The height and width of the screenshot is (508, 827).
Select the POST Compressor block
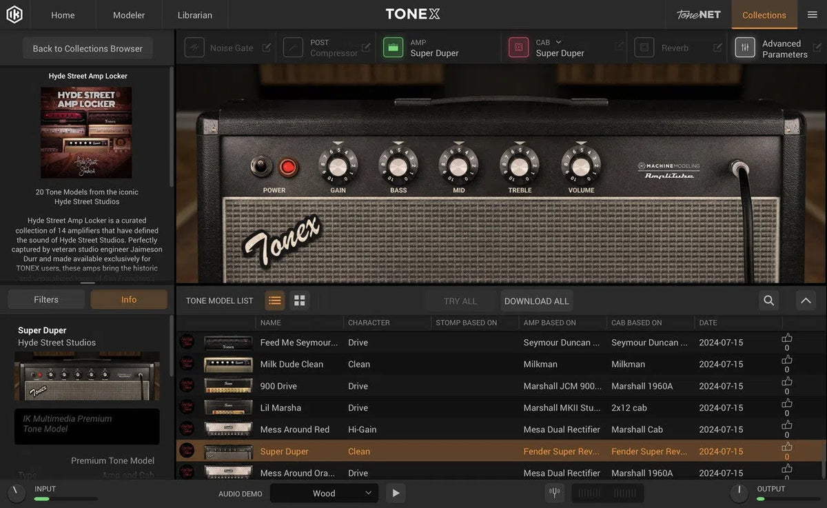(x=293, y=47)
